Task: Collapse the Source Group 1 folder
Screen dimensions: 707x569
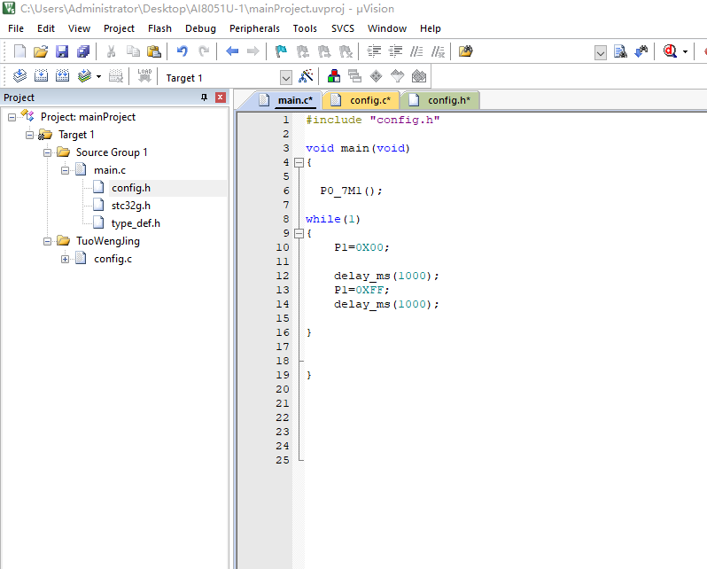Action: [x=47, y=153]
